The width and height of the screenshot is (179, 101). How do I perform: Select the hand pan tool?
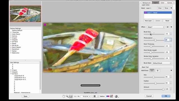63,97
